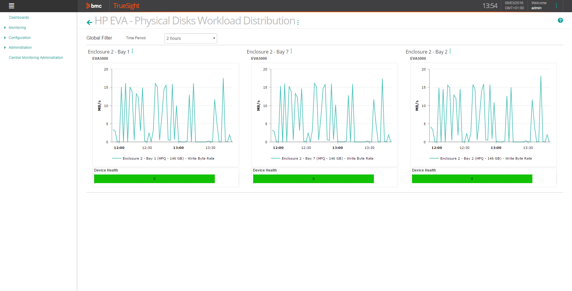Click the Enclosure 2 - Bay 7 chart plot

(331, 106)
